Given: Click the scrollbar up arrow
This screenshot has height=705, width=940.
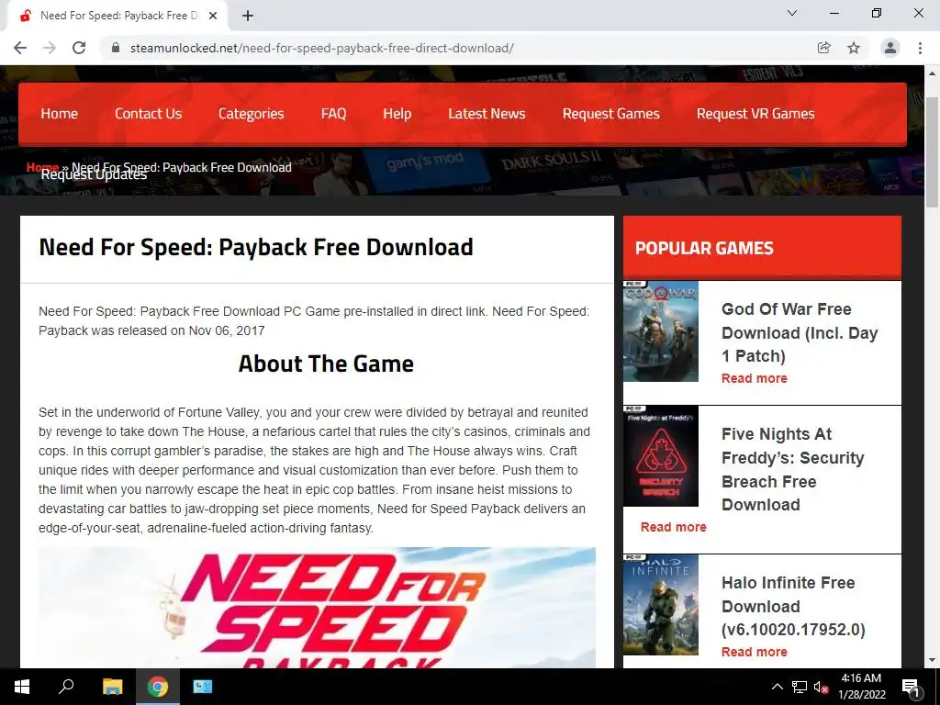Looking at the screenshot, I should [x=933, y=73].
